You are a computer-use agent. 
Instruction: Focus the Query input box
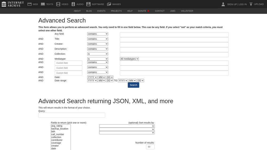click(72, 115)
